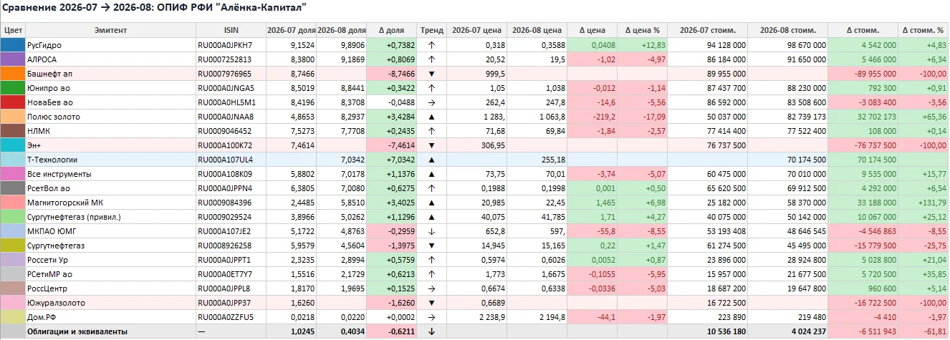The height and width of the screenshot is (340, 950).
Task: Click the 2026-08 цена column header
Action: 537,30
